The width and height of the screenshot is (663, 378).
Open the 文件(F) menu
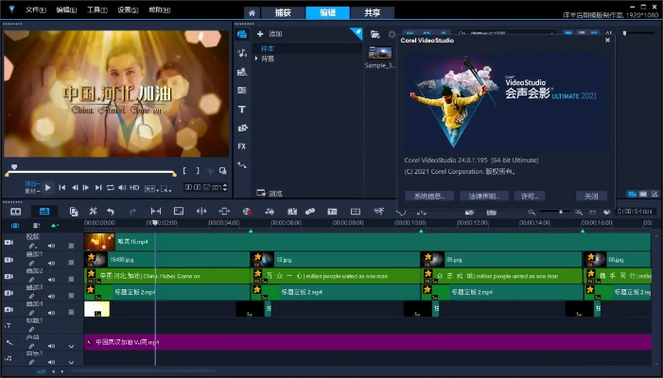click(36, 9)
